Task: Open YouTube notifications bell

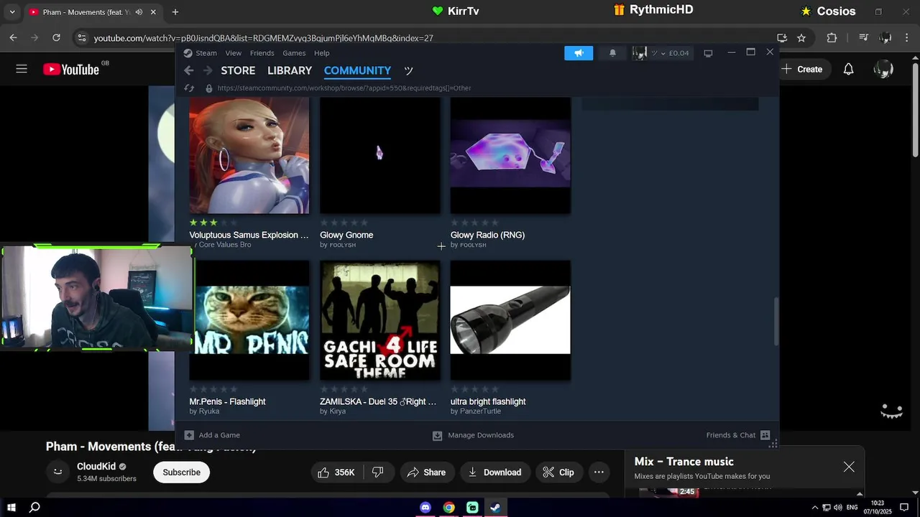Action: (849, 69)
